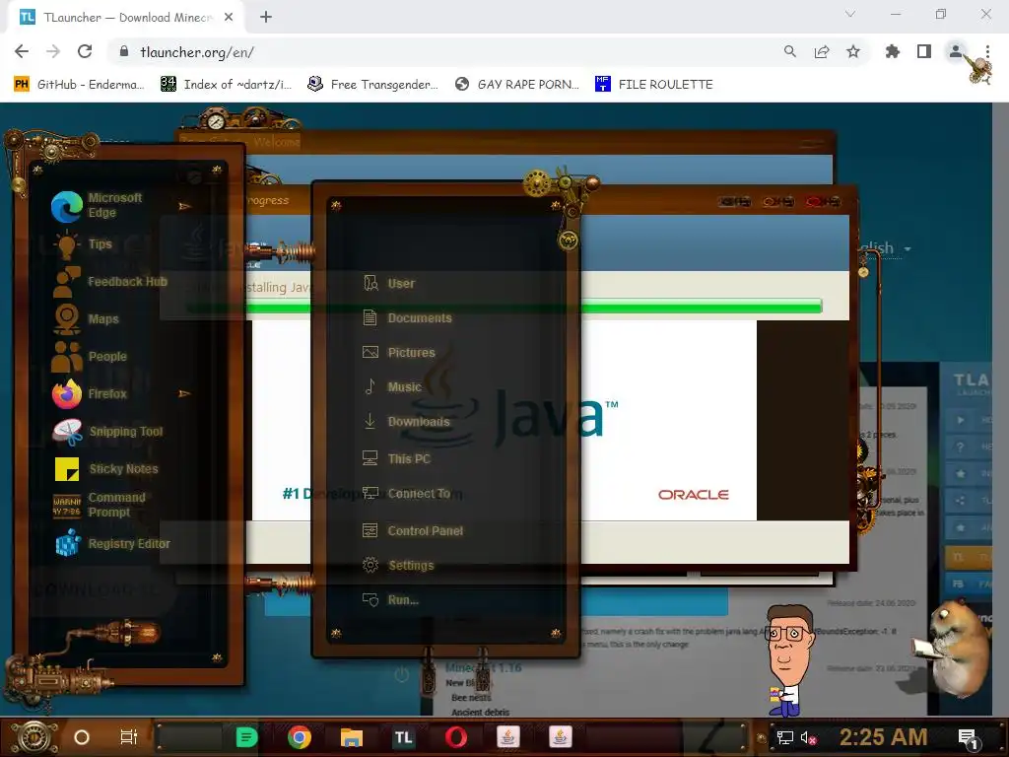This screenshot has height=757, width=1009.
Task: Open Task View on the taskbar
Action: click(x=129, y=737)
